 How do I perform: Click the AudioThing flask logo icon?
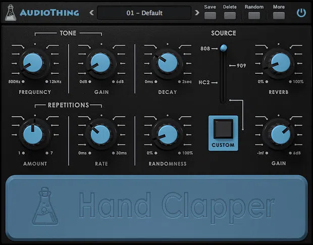[x=11, y=13]
